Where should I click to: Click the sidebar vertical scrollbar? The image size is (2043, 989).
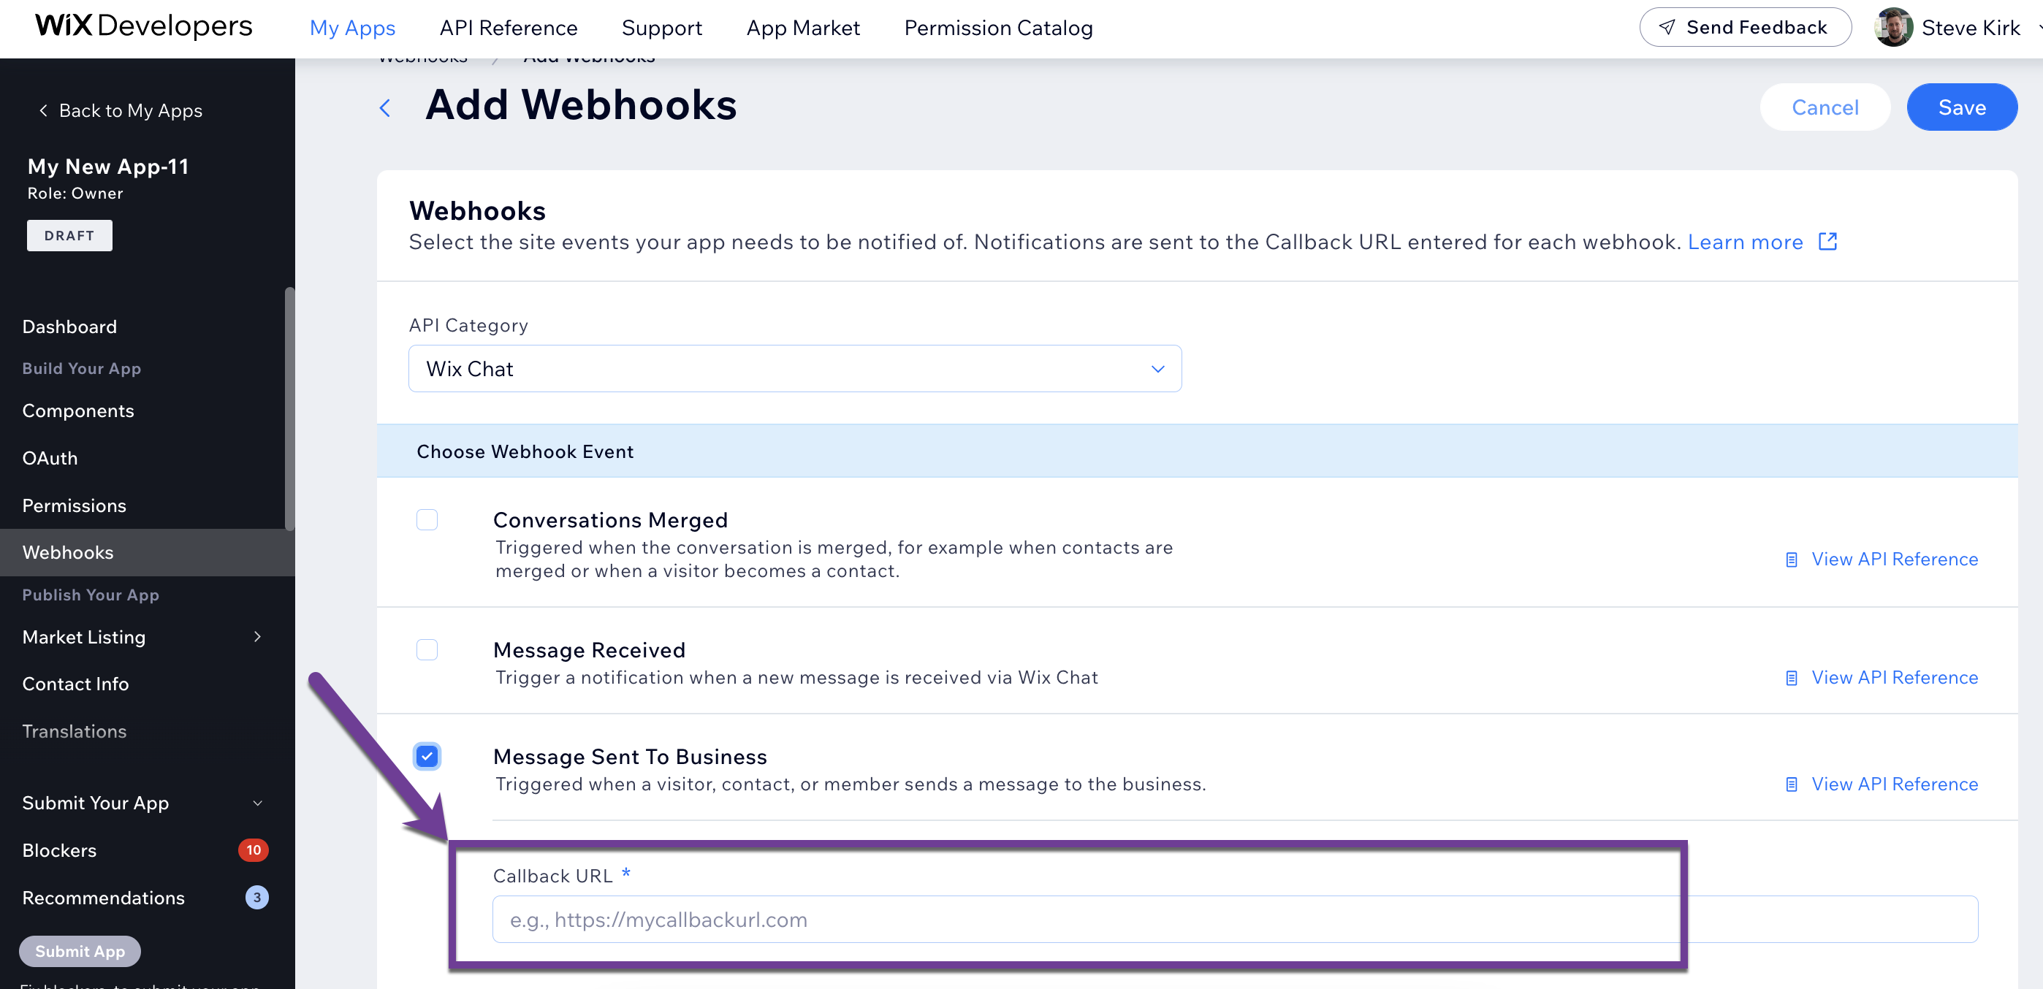289,408
